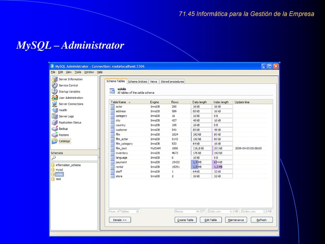The image size is (325, 244).
Task: Open the User Administration people icon
Action: pyautogui.click(x=55, y=98)
